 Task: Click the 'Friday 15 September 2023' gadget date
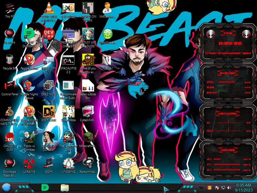click(x=228, y=53)
